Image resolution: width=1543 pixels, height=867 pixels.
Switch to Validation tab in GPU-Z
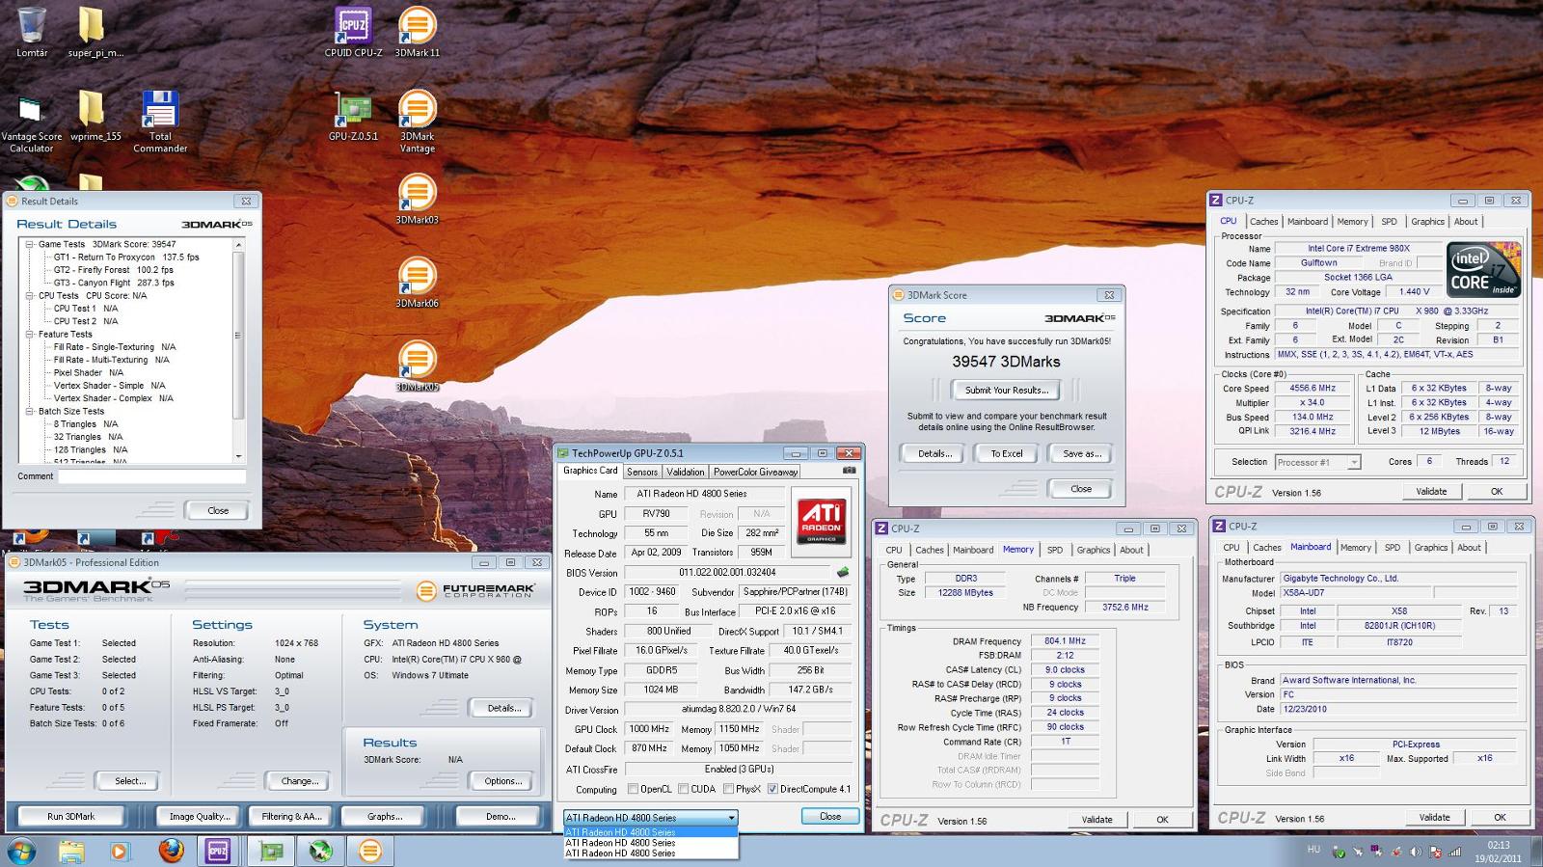coord(686,472)
